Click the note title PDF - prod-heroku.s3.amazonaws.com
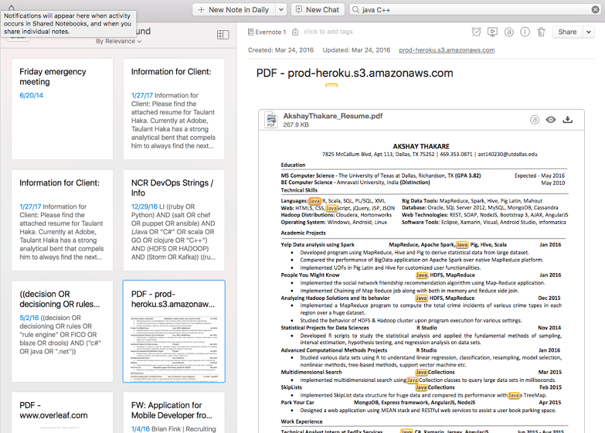The width and height of the screenshot is (605, 433). click(354, 73)
